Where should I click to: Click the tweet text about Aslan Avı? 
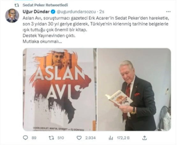96,30
